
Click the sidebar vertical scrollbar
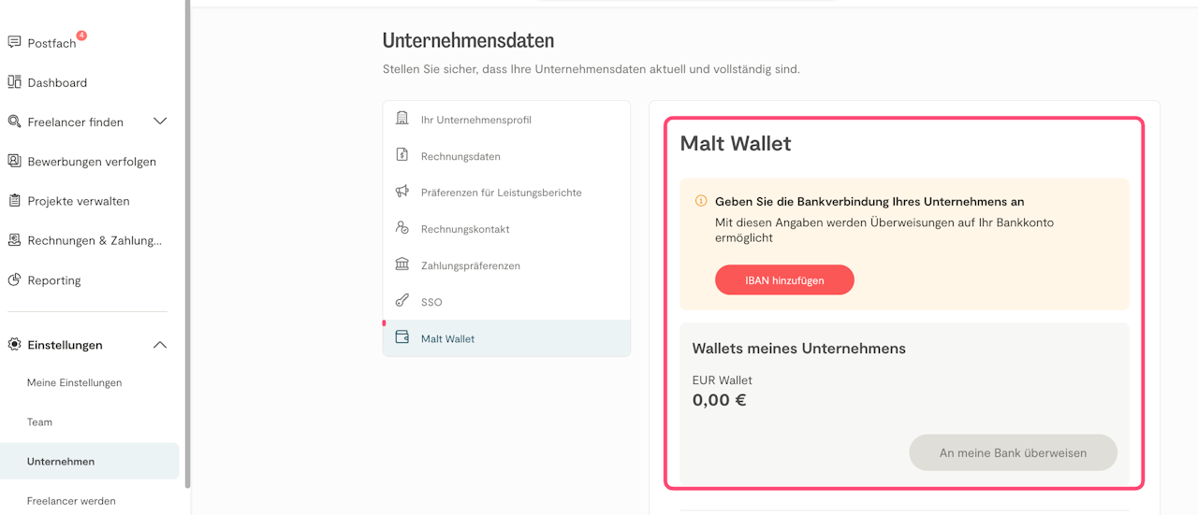pyautogui.click(x=188, y=243)
